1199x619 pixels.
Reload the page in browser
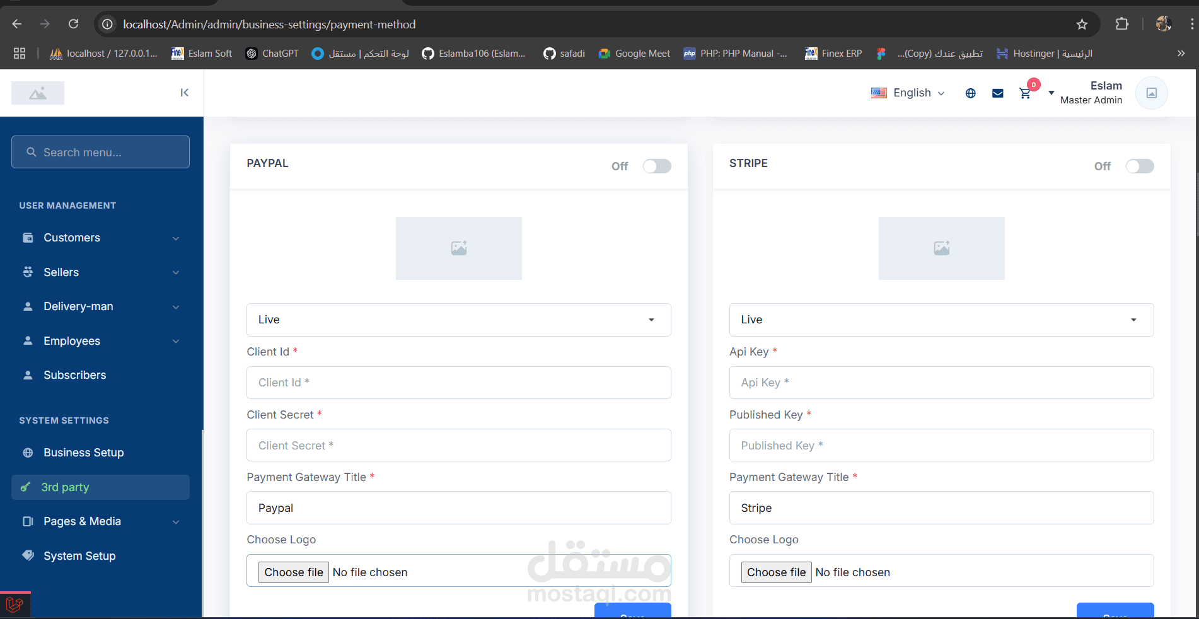click(x=74, y=24)
